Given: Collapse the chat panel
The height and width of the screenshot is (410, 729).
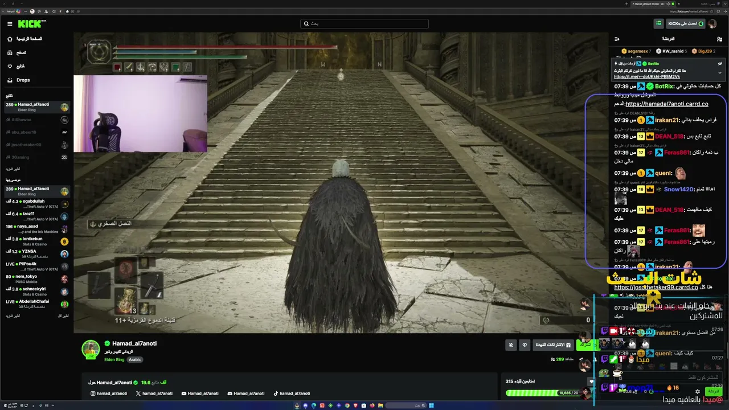Looking at the screenshot, I should (617, 39).
